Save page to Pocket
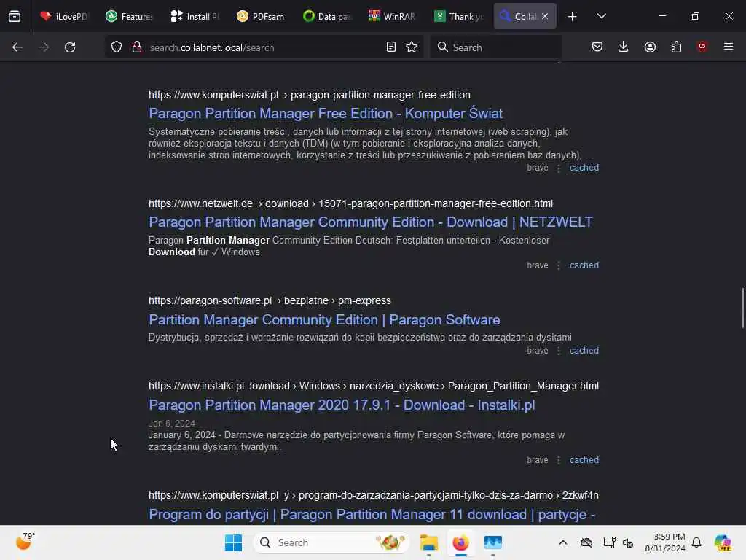746x560 pixels. tap(597, 47)
